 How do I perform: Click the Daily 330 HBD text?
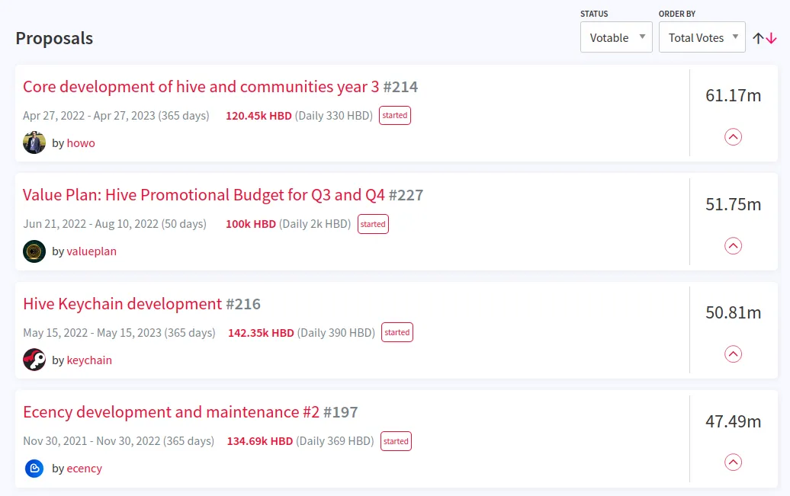click(x=333, y=116)
